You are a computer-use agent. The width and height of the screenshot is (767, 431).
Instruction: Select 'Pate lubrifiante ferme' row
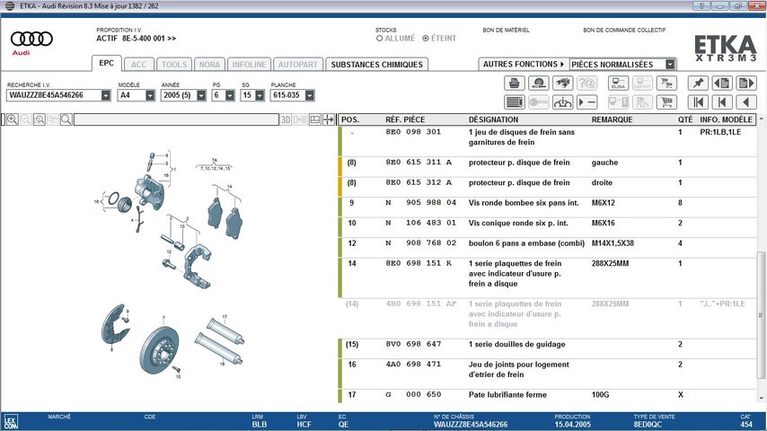pos(547,395)
